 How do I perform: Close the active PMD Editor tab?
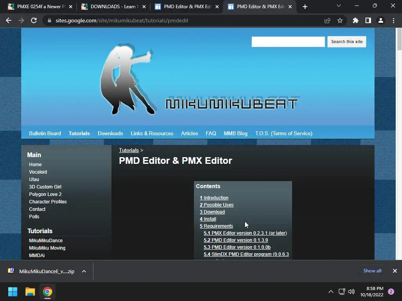point(290,7)
